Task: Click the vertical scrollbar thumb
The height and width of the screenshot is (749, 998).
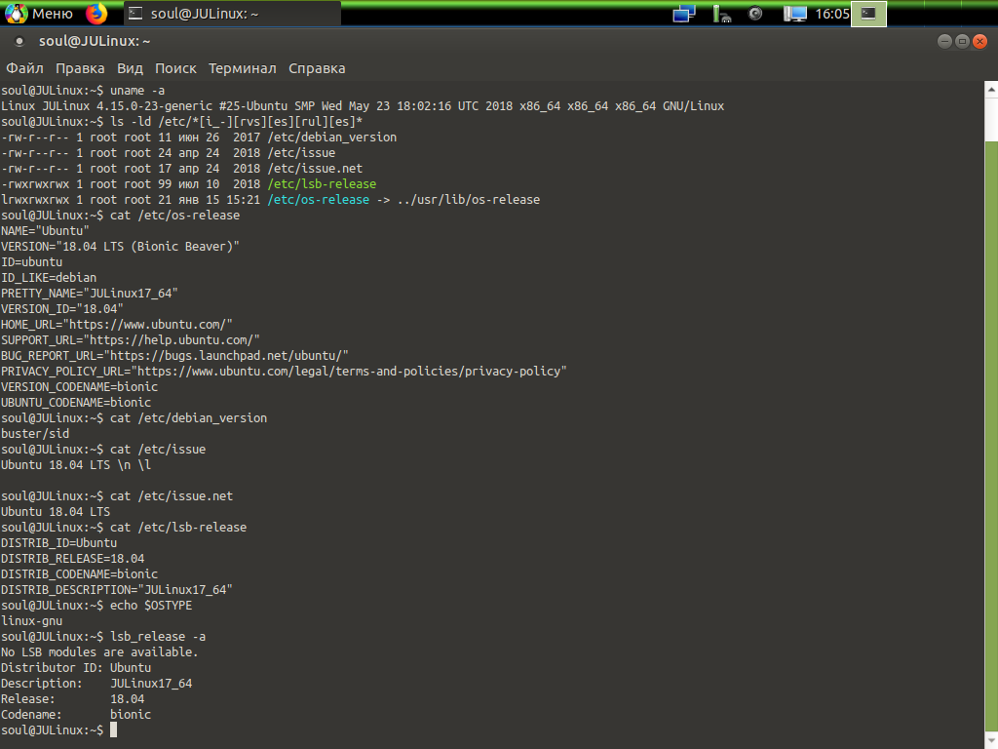Action: (991, 436)
